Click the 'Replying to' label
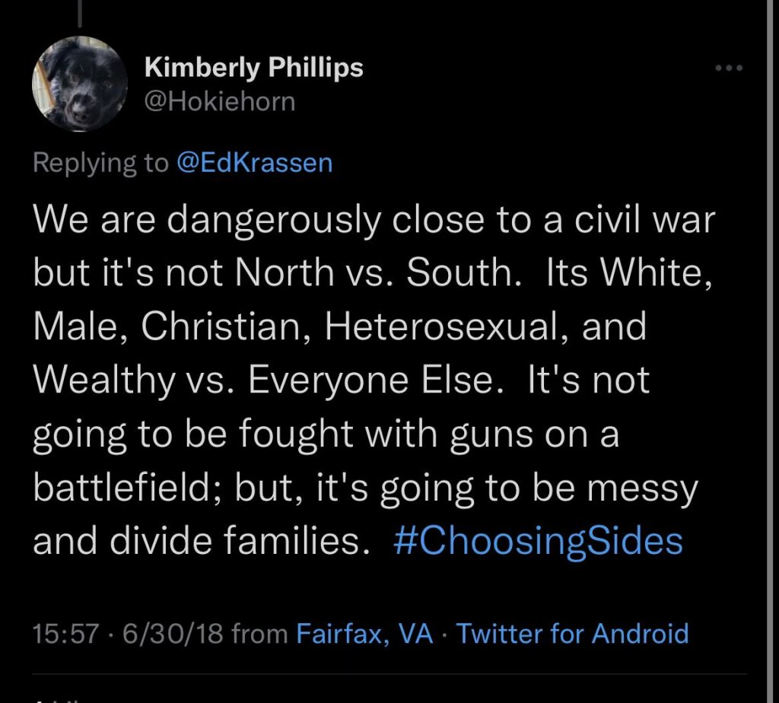 (100, 163)
